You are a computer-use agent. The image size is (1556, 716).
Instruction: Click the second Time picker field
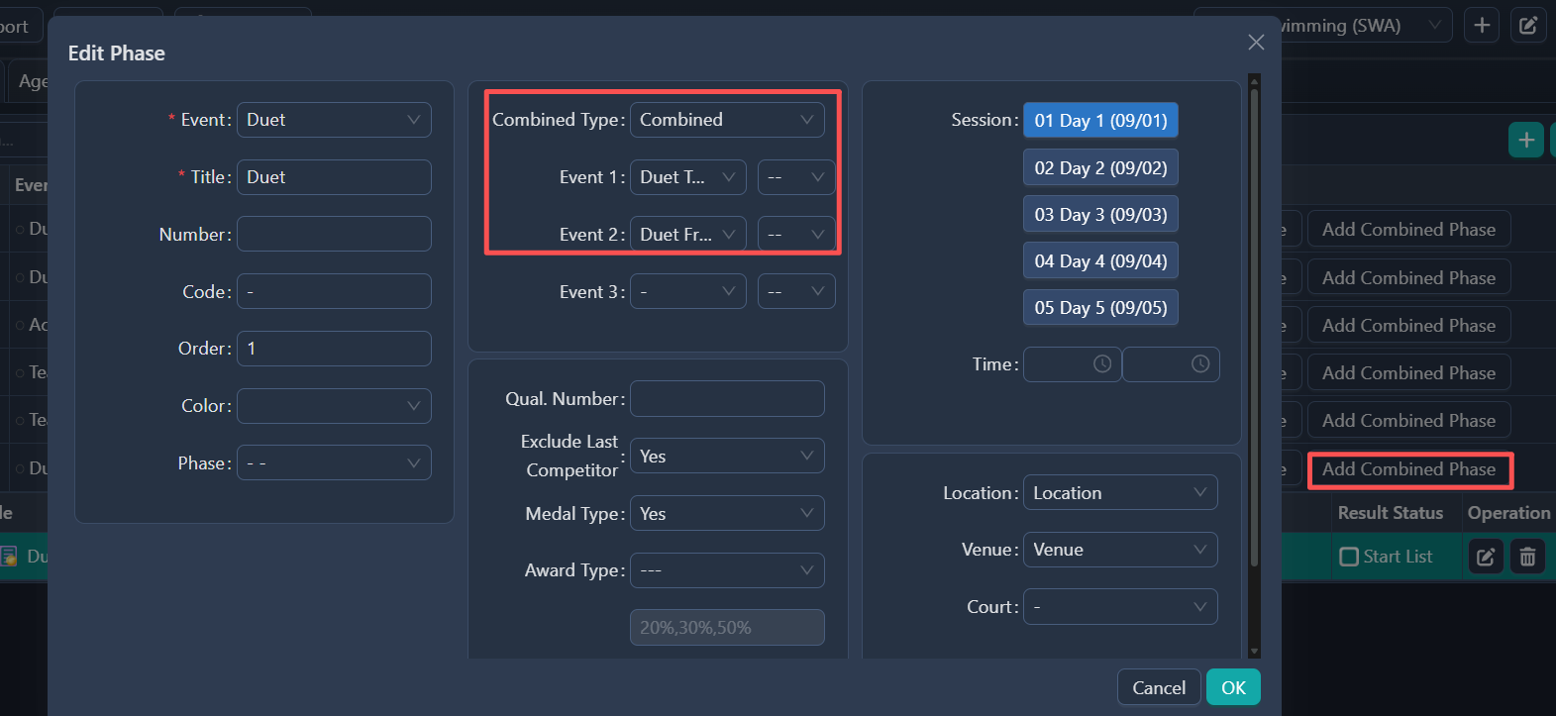tap(1171, 364)
